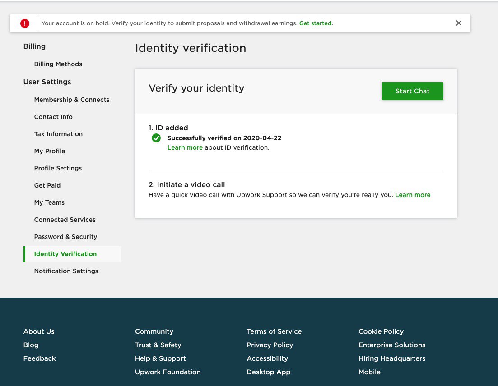This screenshot has height=386, width=498.
Task: Open the Get Paid page
Action: [47, 185]
